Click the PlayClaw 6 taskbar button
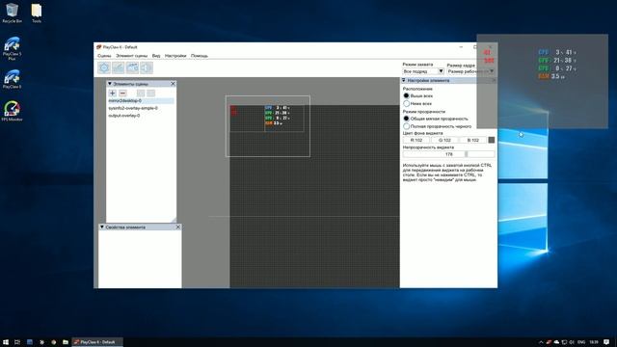This screenshot has height=347, width=617. click(x=97, y=342)
